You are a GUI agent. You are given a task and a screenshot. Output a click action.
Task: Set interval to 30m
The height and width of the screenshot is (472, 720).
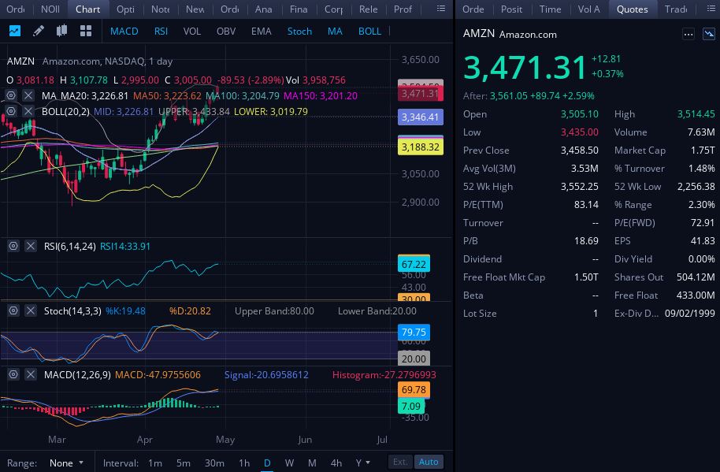pos(214,463)
